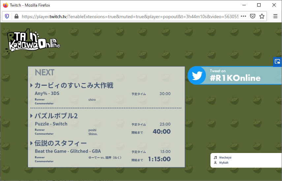Screen dimensions: 282x181
Task: Click the music note icon beside Mecheye
Action: tap(215, 158)
